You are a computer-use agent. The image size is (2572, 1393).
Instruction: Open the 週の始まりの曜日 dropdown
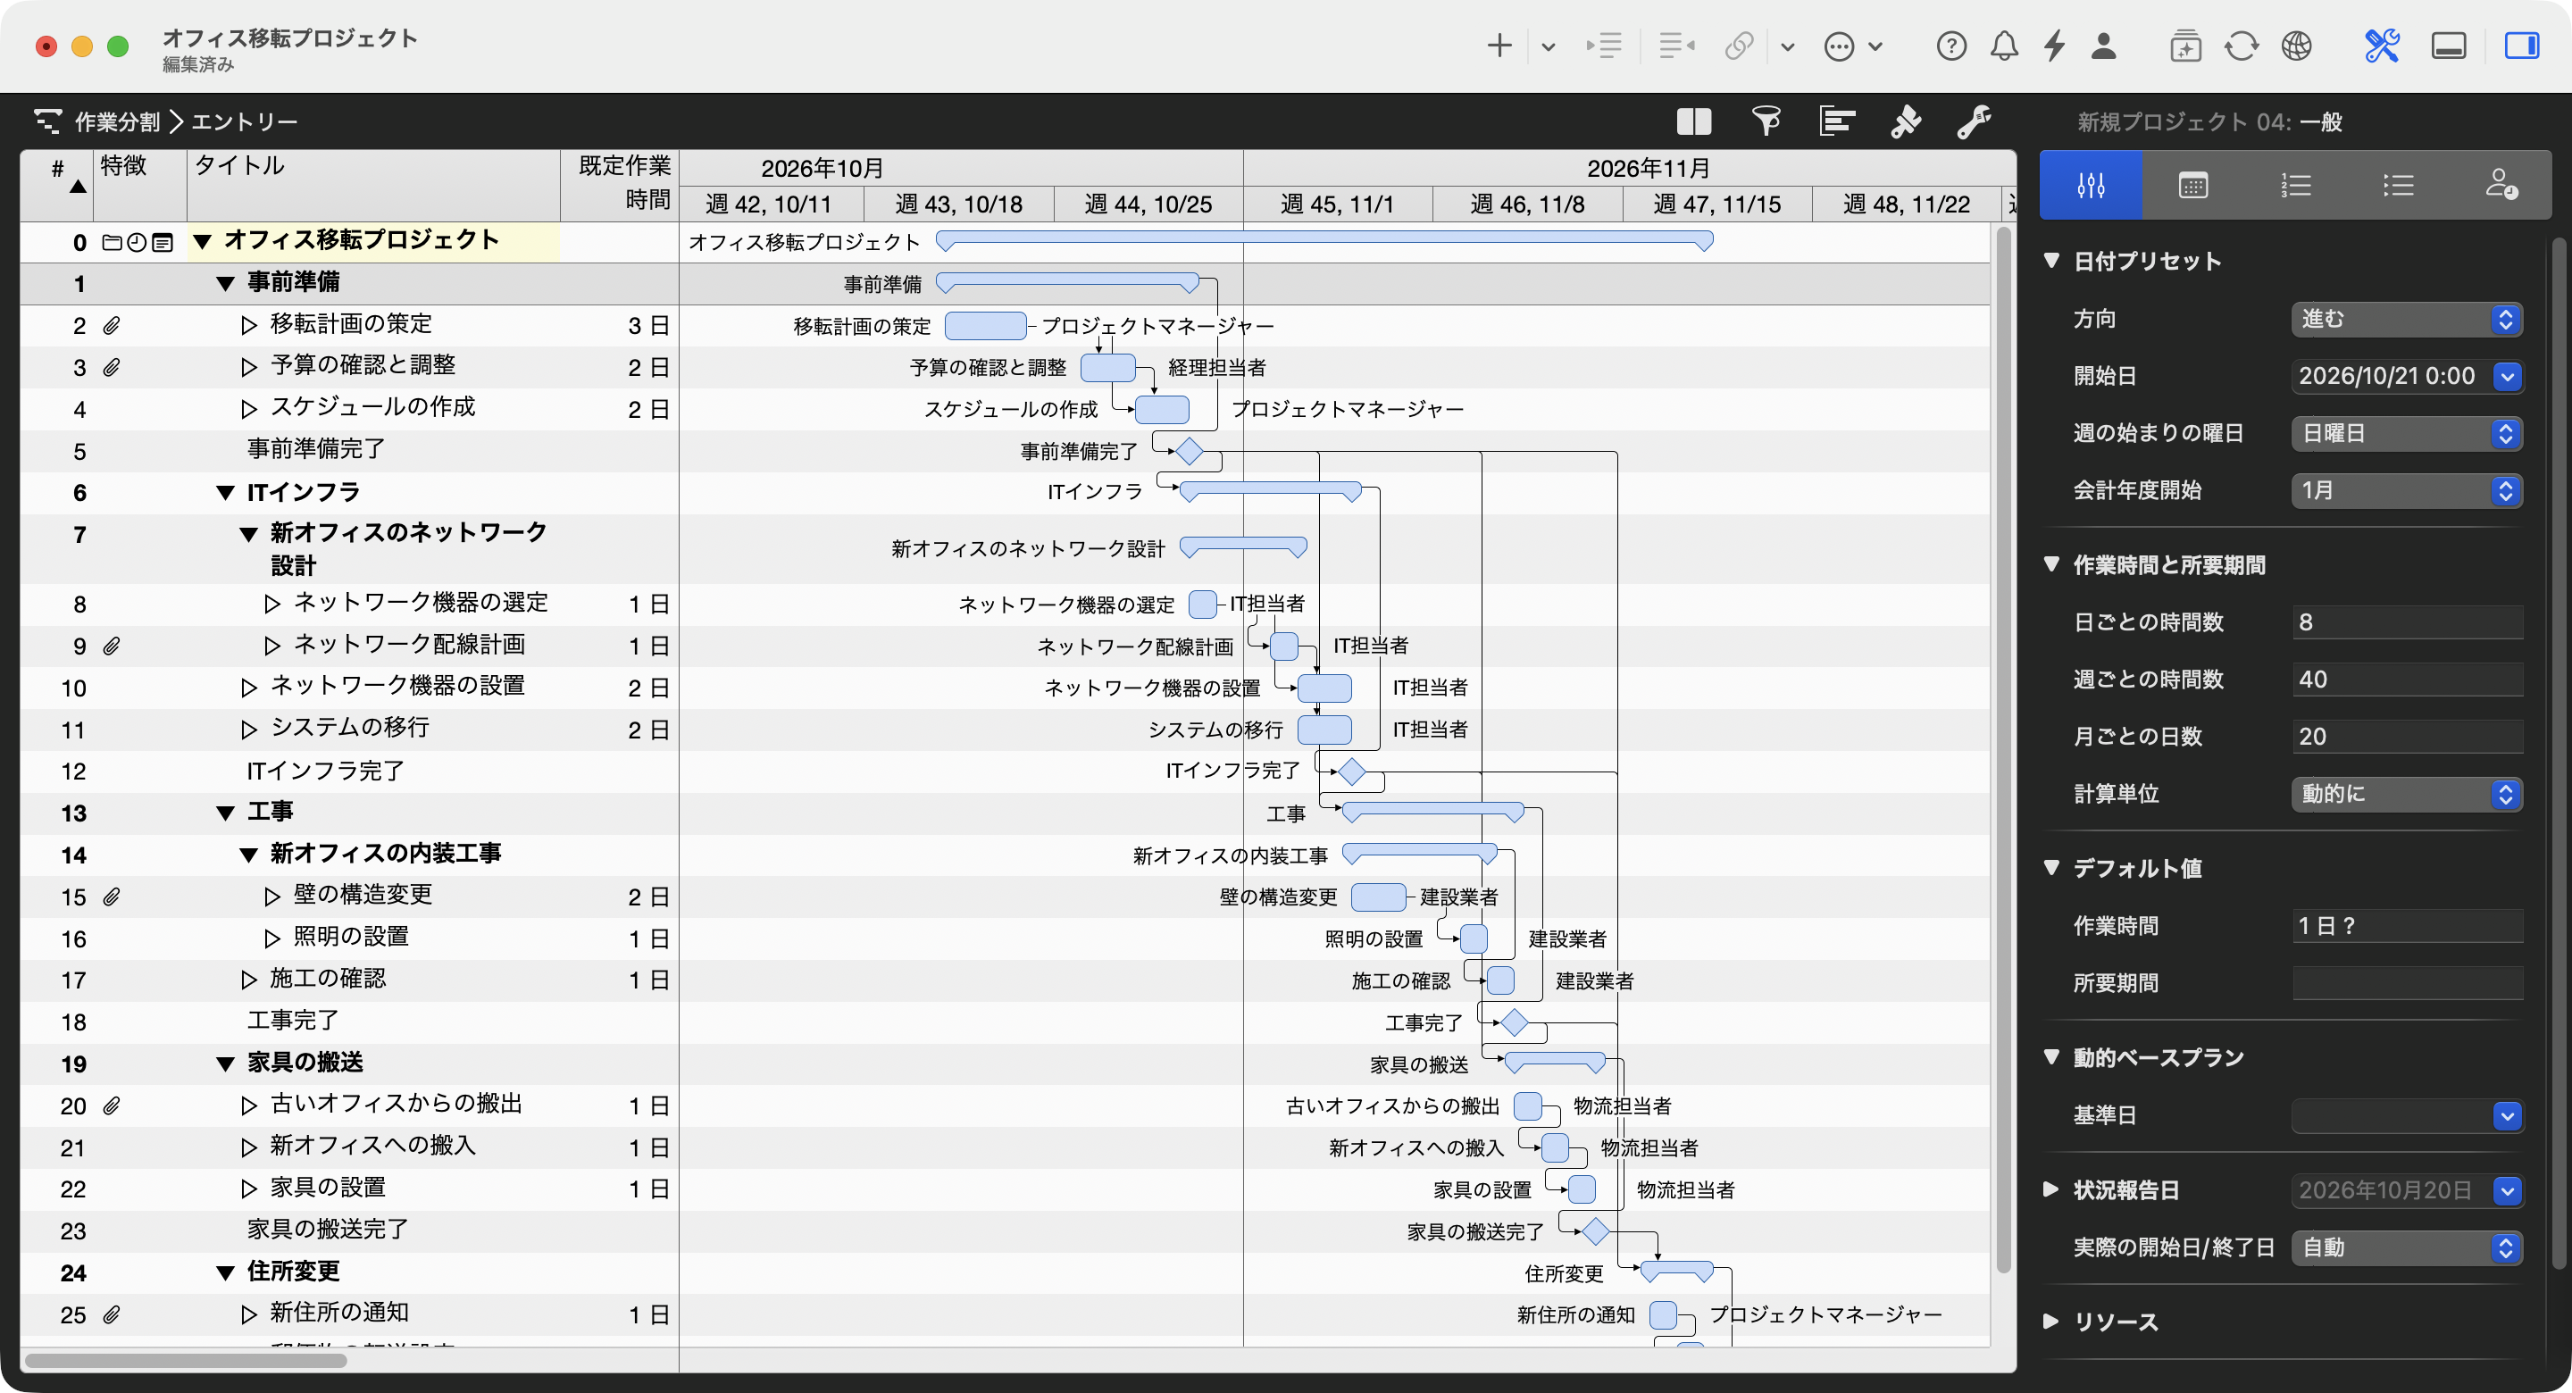(x=2406, y=433)
